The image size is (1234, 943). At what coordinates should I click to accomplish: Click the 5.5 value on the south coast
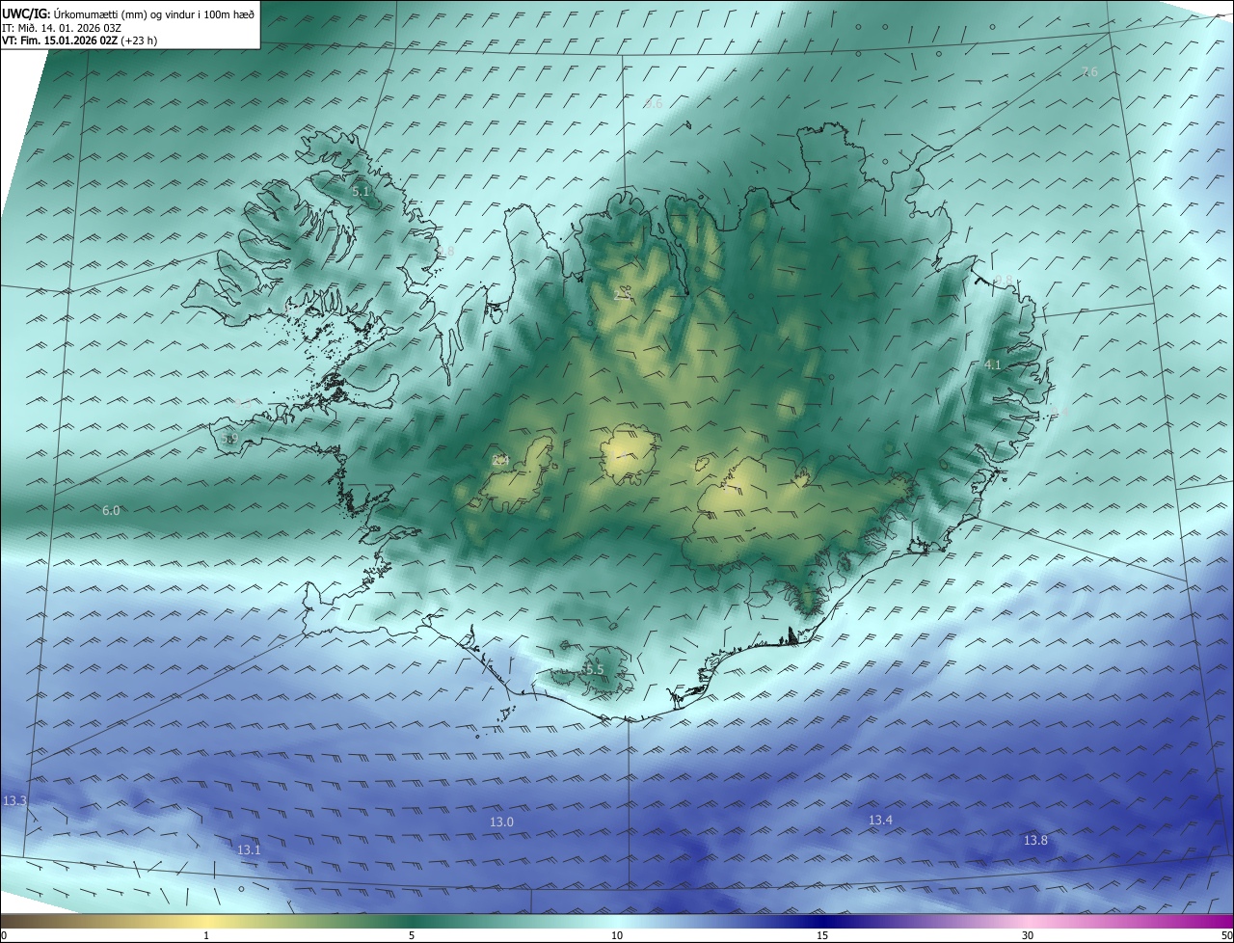(x=594, y=669)
